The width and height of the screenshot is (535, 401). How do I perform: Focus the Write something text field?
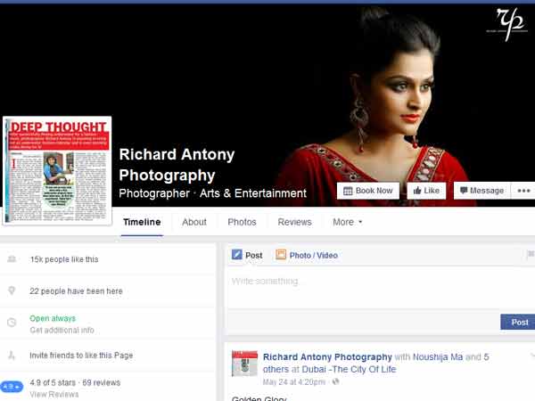[x=382, y=288]
